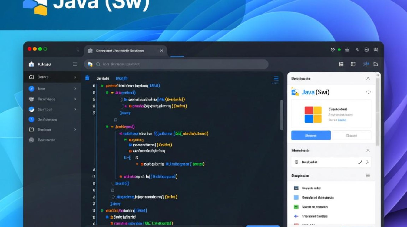Collapse the top section of the right panel
The width and height of the screenshot is (407, 227).
(x=368, y=78)
